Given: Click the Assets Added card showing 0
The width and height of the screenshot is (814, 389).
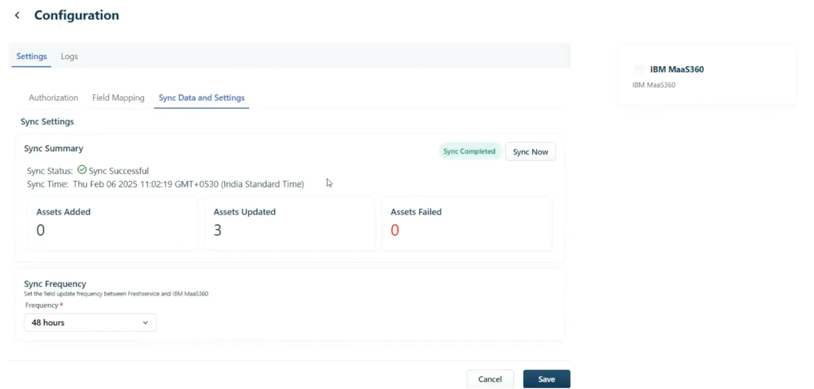Looking at the screenshot, I should (x=112, y=223).
